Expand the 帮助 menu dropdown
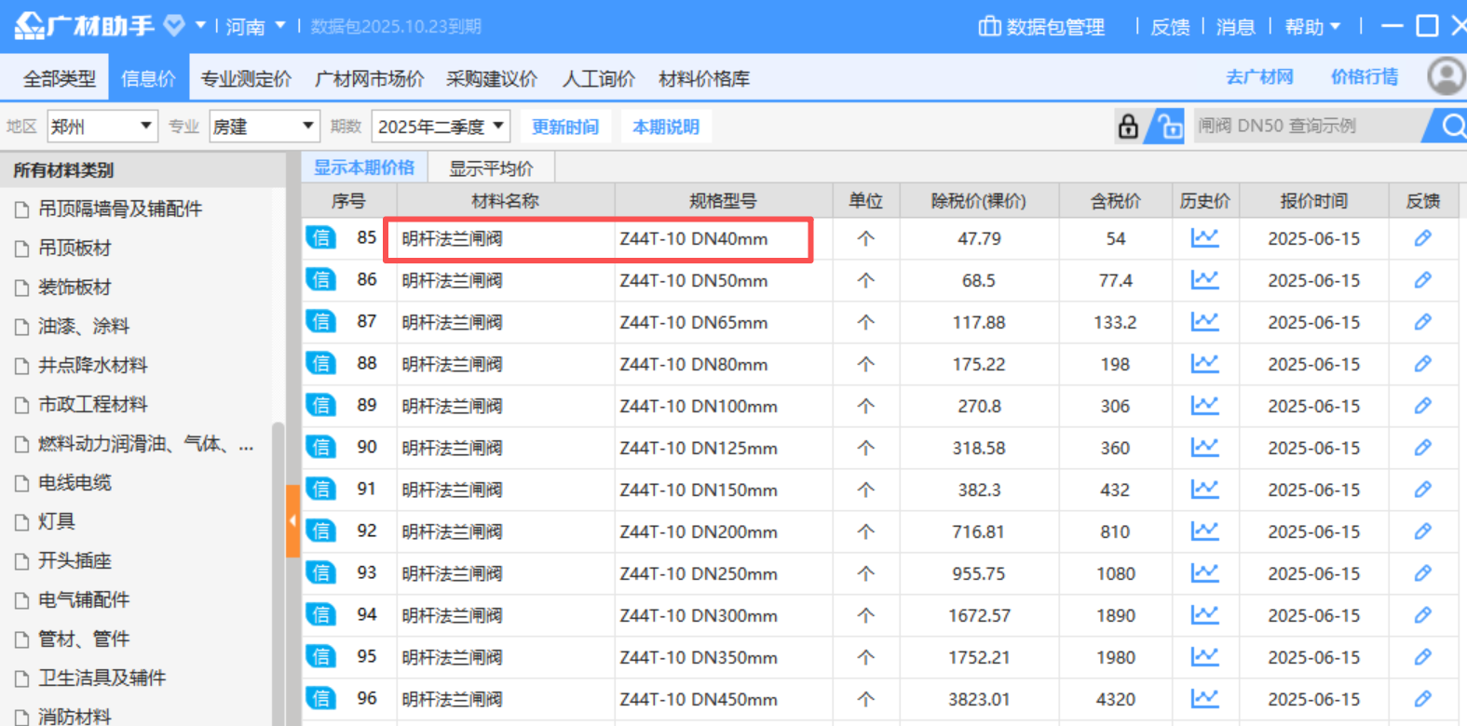Viewport: 1467px width, 726px height. click(x=1312, y=27)
